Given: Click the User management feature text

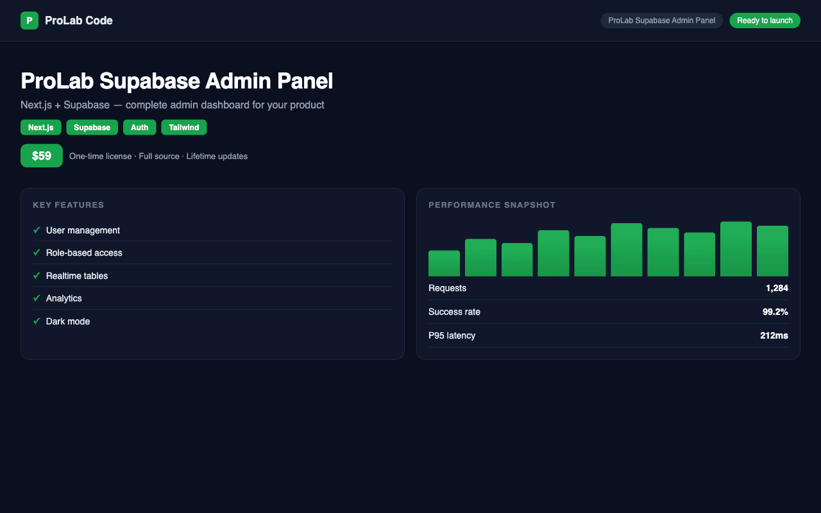Looking at the screenshot, I should (x=83, y=230).
